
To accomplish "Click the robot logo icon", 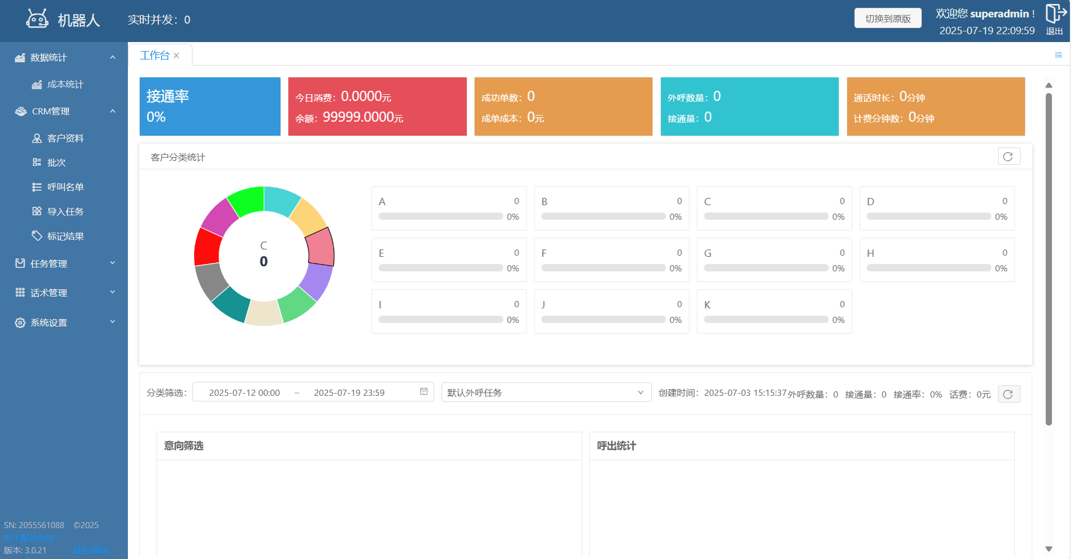I will point(37,19).
